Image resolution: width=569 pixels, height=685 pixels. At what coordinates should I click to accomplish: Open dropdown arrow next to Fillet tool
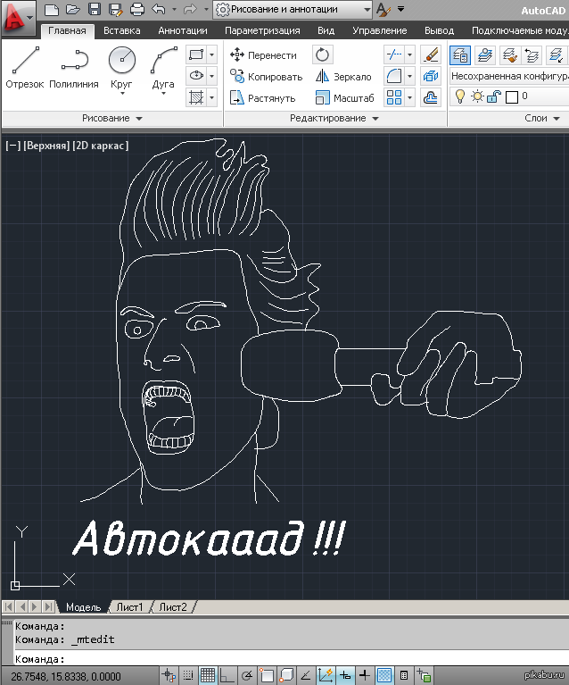coord(409,76)
